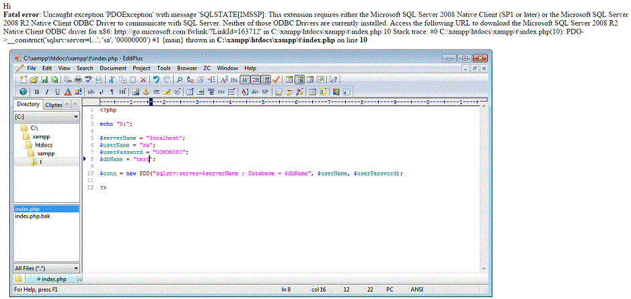This screenshot has width=631, height=299.
Task: Open the View menu
Action: (64, 69)
